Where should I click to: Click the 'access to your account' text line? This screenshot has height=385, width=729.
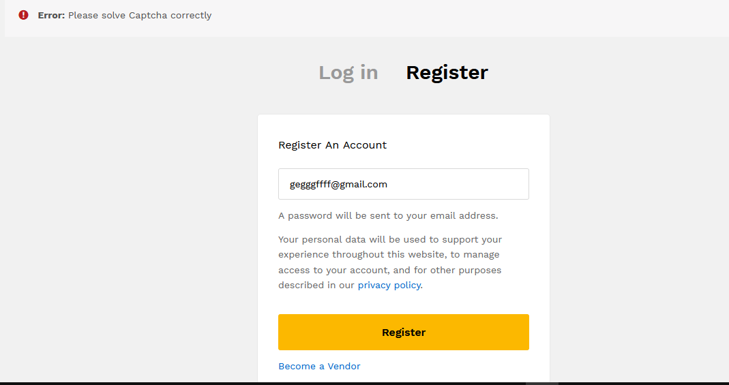pos(390,270)
